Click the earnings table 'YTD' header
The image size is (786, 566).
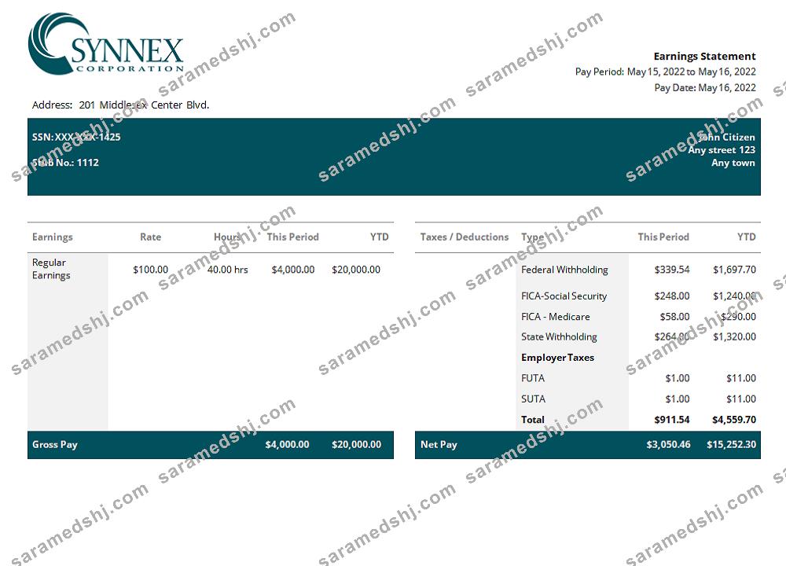click(380, 237)
